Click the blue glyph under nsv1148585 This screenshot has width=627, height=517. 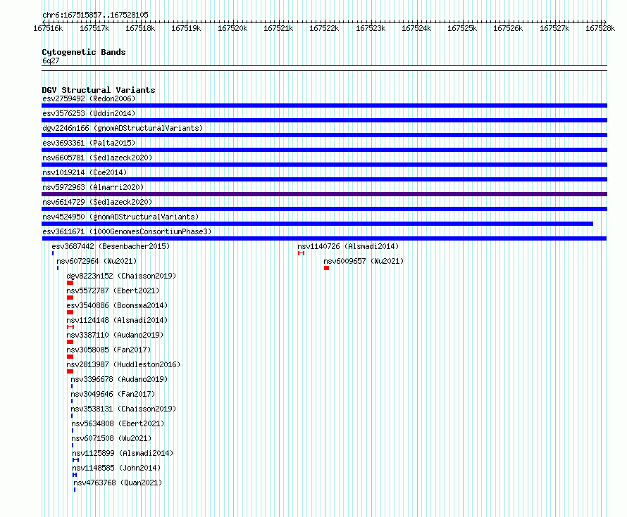[75, 475]
